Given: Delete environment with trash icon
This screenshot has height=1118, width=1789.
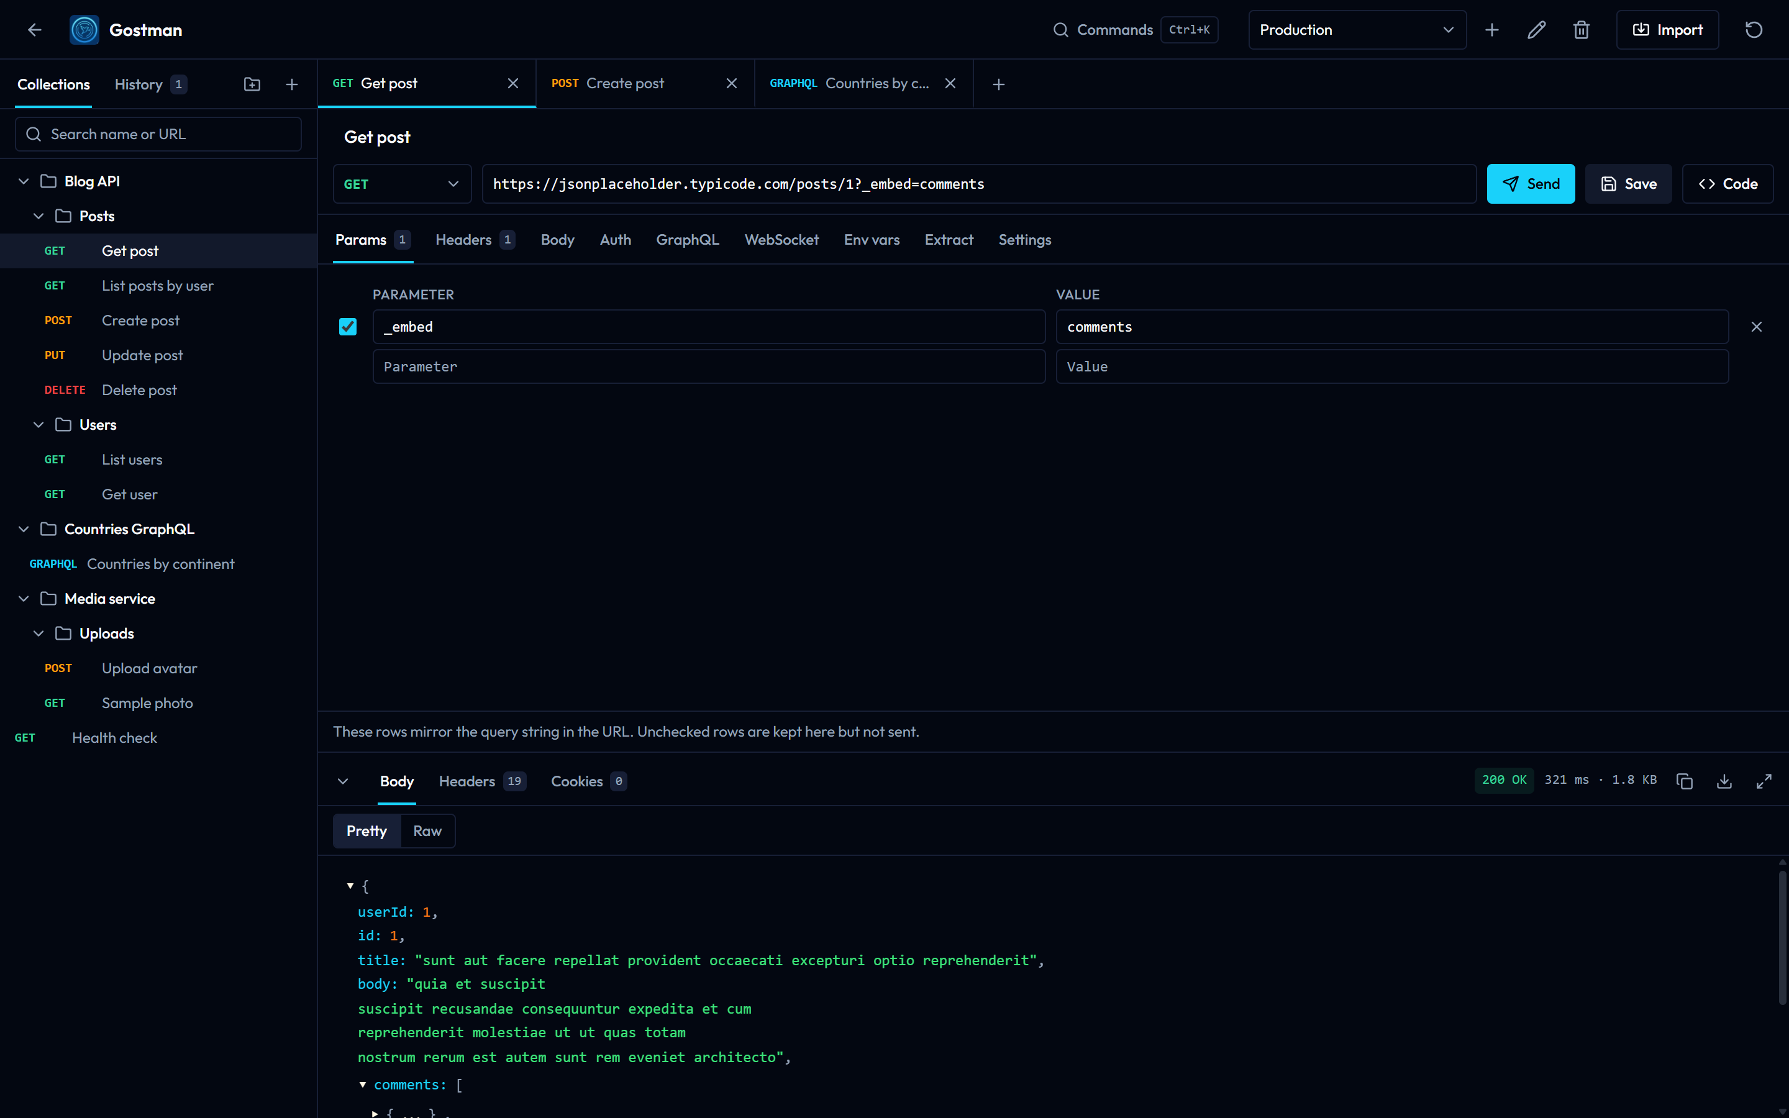Looking at the screenshot, I should click(1582, 30).
